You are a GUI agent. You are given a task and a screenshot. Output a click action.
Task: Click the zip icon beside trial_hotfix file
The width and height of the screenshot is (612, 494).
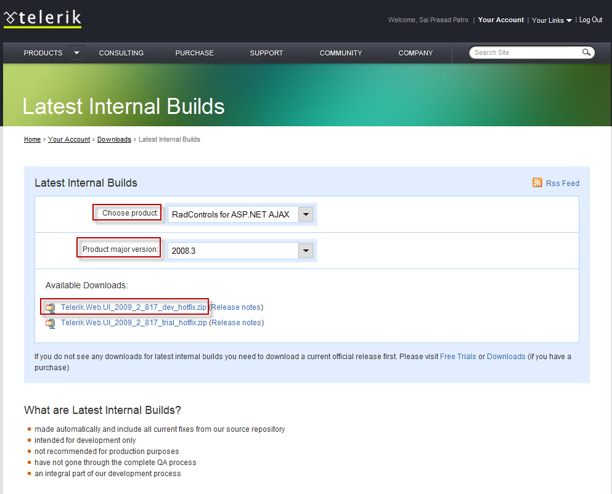coord(51,323)
